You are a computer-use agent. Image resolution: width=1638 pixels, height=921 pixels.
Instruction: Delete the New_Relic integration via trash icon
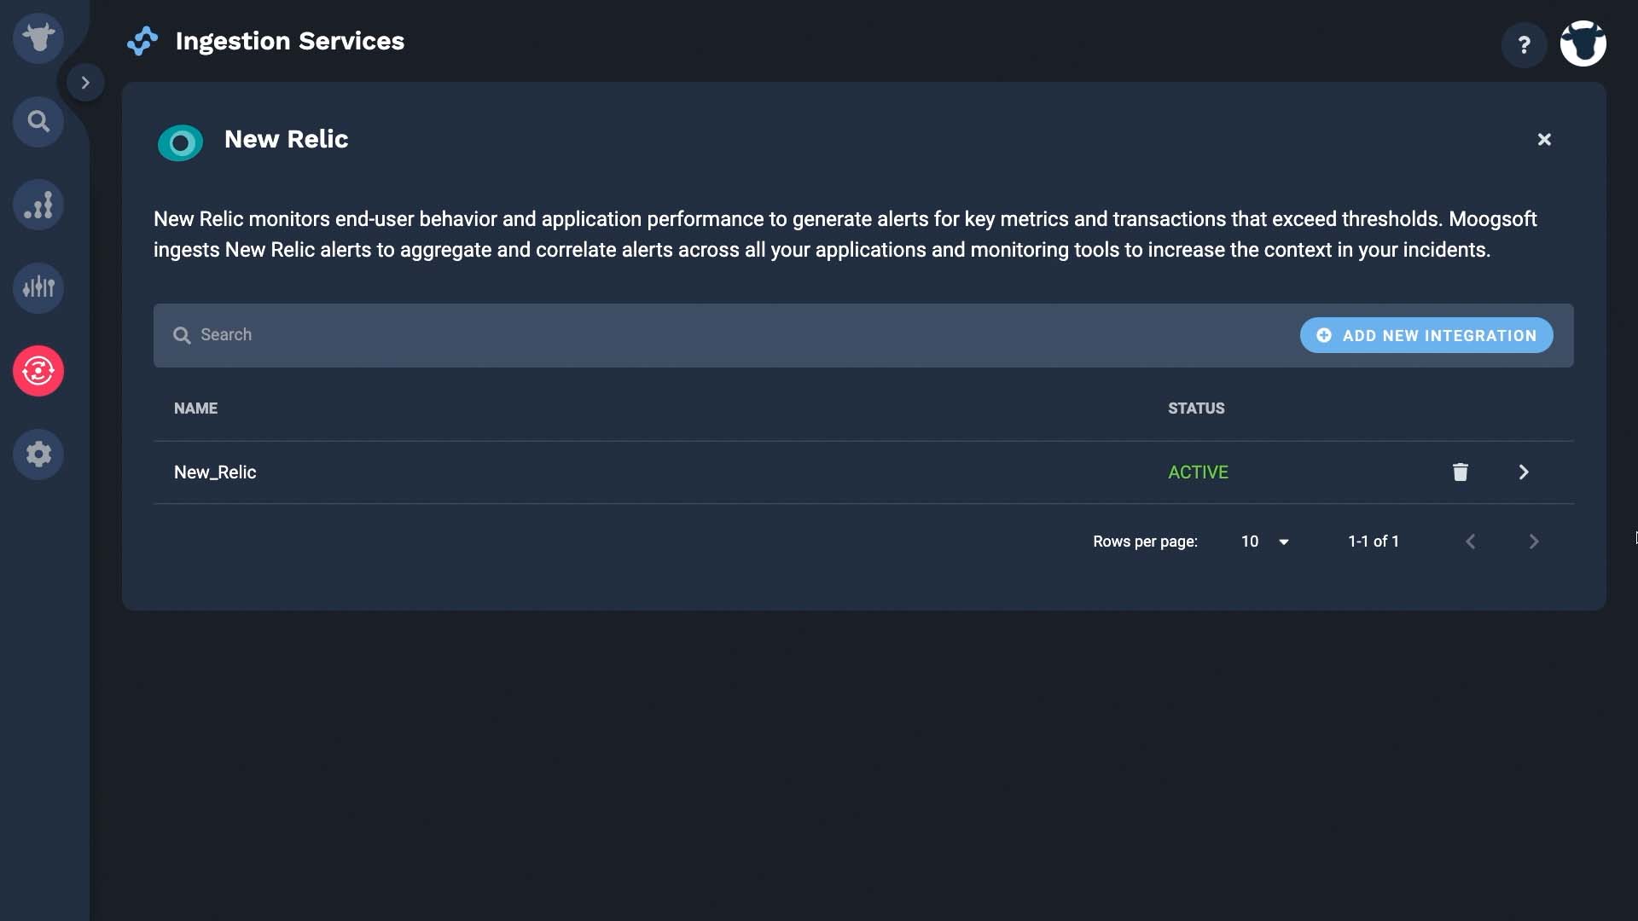point(1461,472)
